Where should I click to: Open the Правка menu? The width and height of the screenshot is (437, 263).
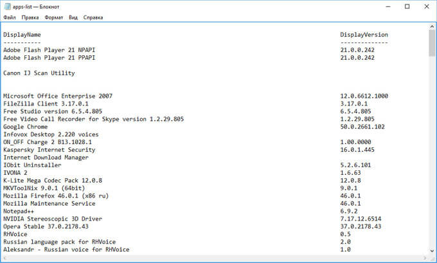coord(30,18)
